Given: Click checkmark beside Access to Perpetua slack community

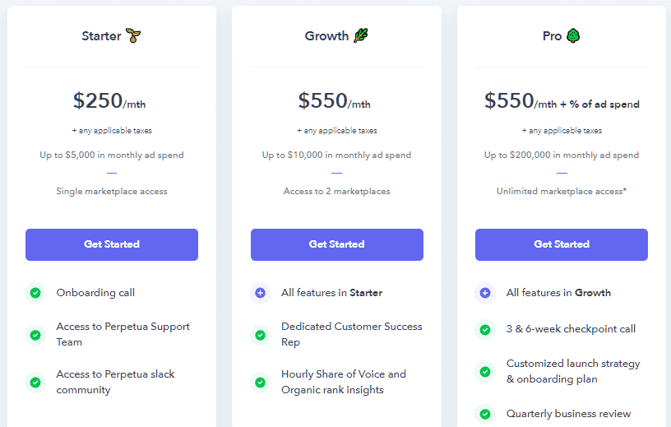Looking at the screenshot, I should click(x=35, y=382).
